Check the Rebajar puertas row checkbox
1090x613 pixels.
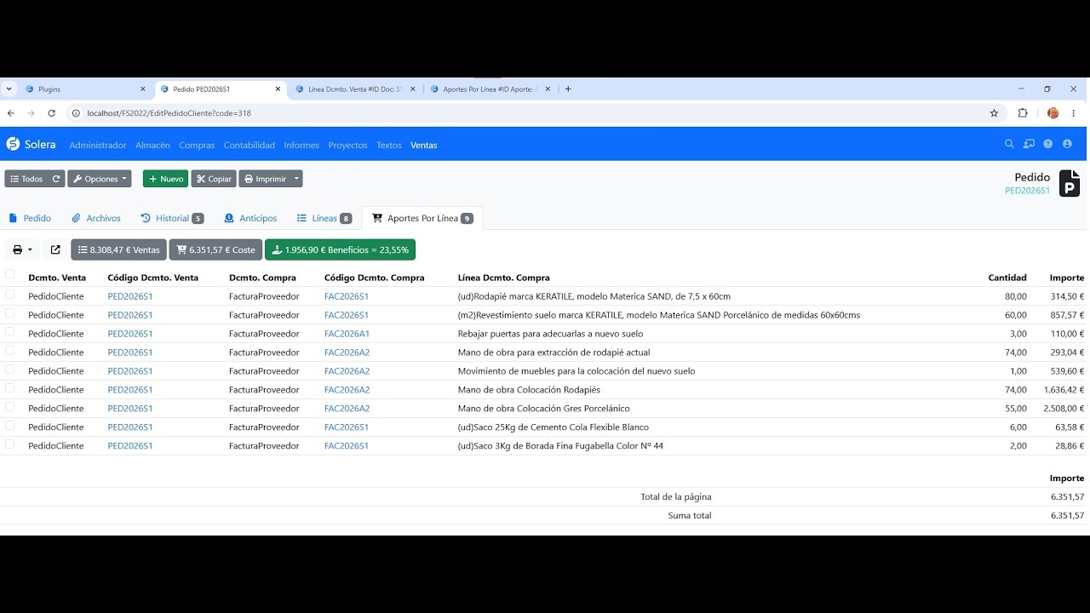tap(10, 332)
